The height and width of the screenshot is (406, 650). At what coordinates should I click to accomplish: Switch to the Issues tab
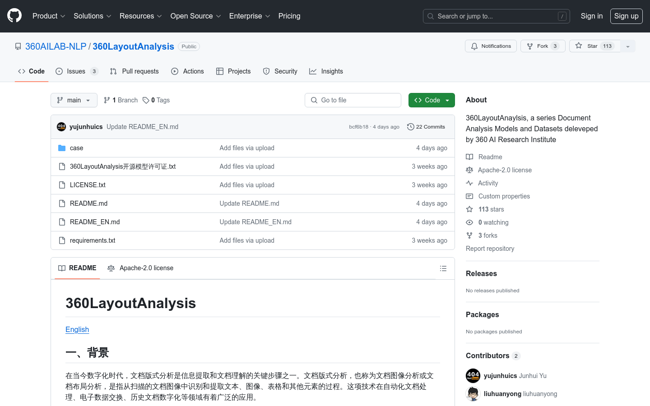77,71
